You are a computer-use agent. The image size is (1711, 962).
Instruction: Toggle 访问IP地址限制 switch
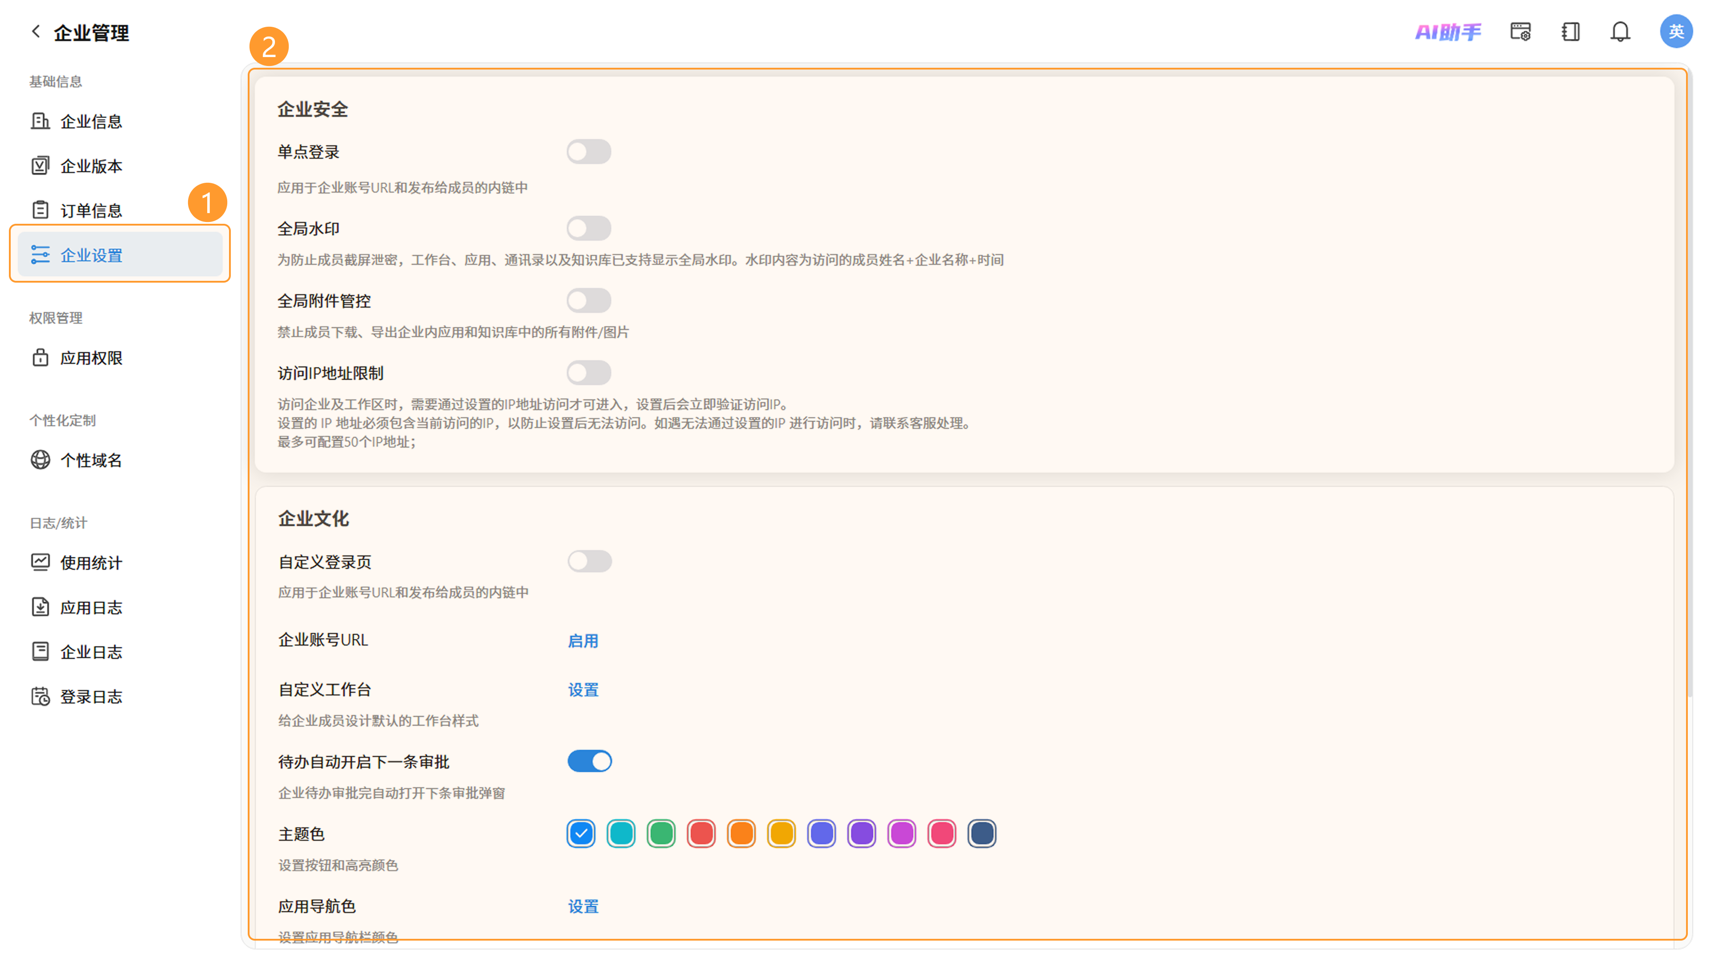coord(589,373)
